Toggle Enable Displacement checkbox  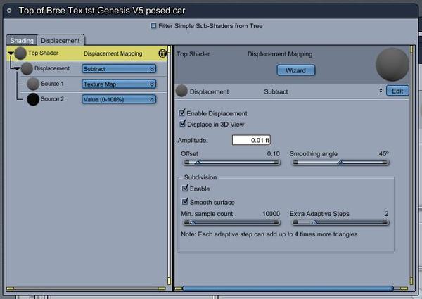pyautogui.click(x=182, y=113)
